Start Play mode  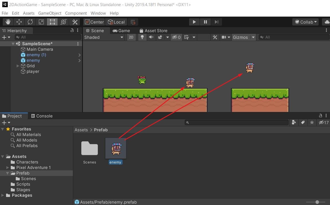(194, 22)
